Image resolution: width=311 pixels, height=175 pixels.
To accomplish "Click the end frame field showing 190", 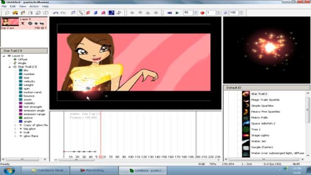I will (x=234, y=13).
